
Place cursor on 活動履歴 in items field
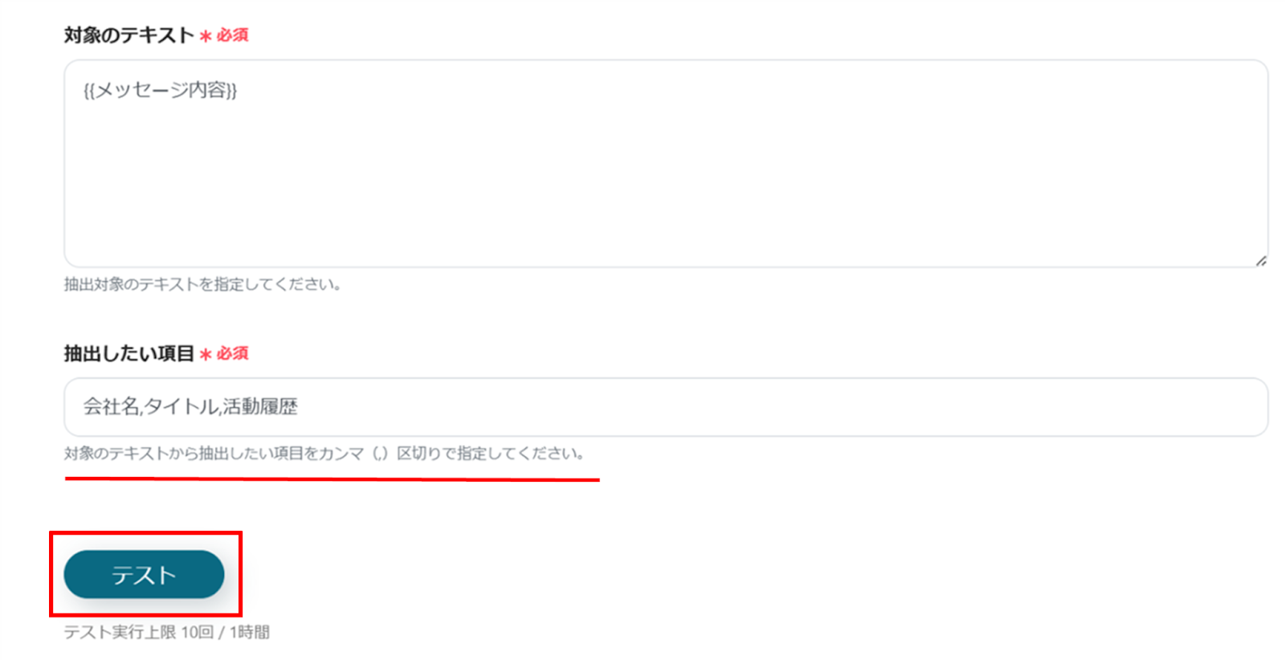click(260, 407)
